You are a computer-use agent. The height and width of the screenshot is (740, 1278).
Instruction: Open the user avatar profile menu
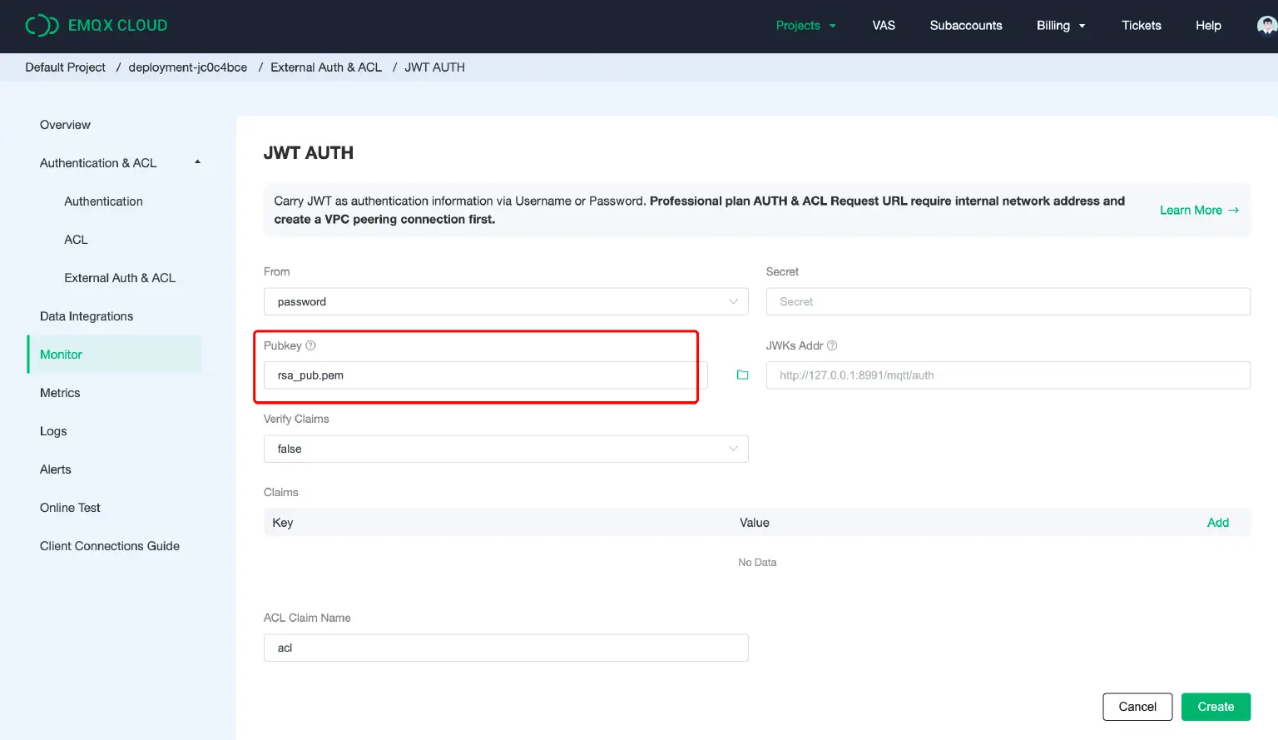pyautogui.click(x=1266, y=26)
